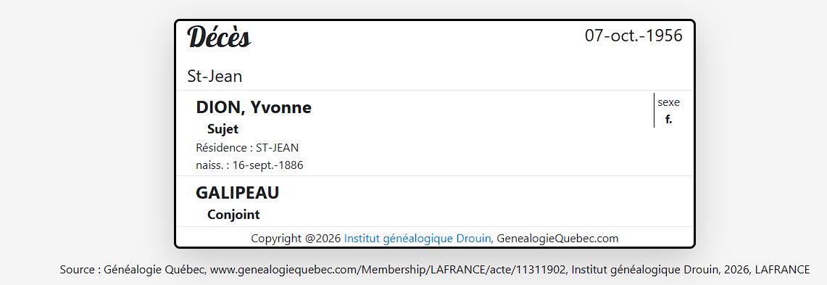Click the Conjoint role label

[x=233, y=215]
